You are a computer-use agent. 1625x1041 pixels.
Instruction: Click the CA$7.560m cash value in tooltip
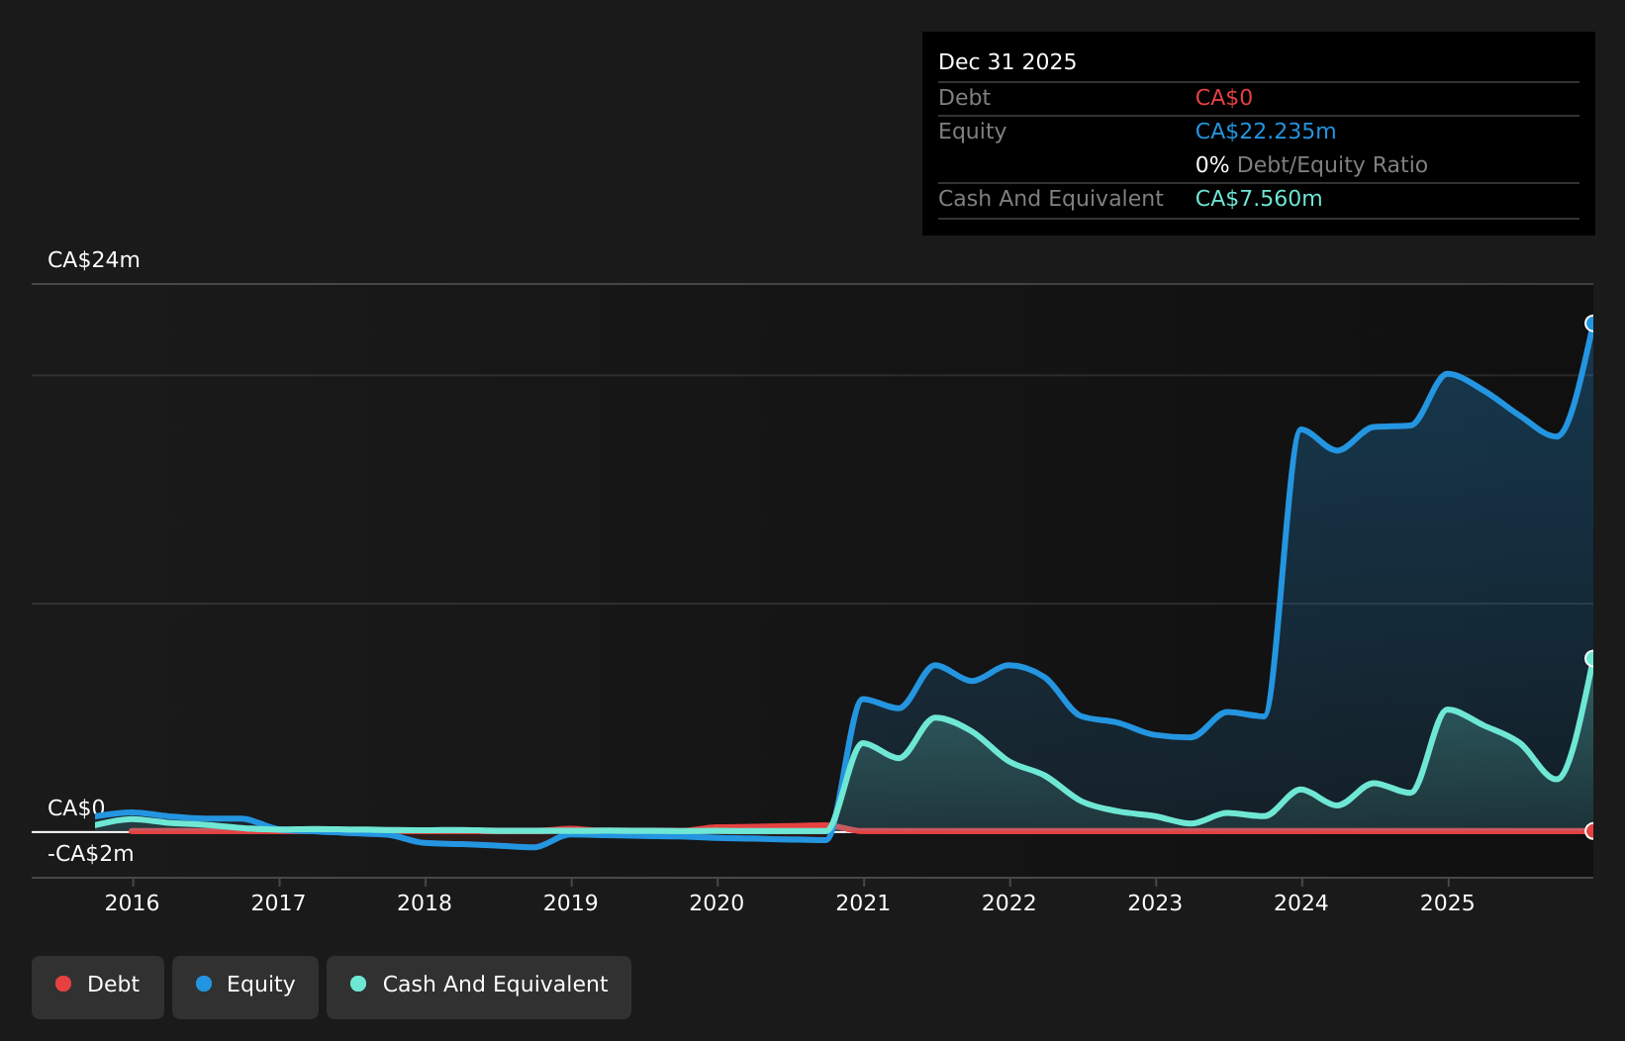coord(1259,199)
